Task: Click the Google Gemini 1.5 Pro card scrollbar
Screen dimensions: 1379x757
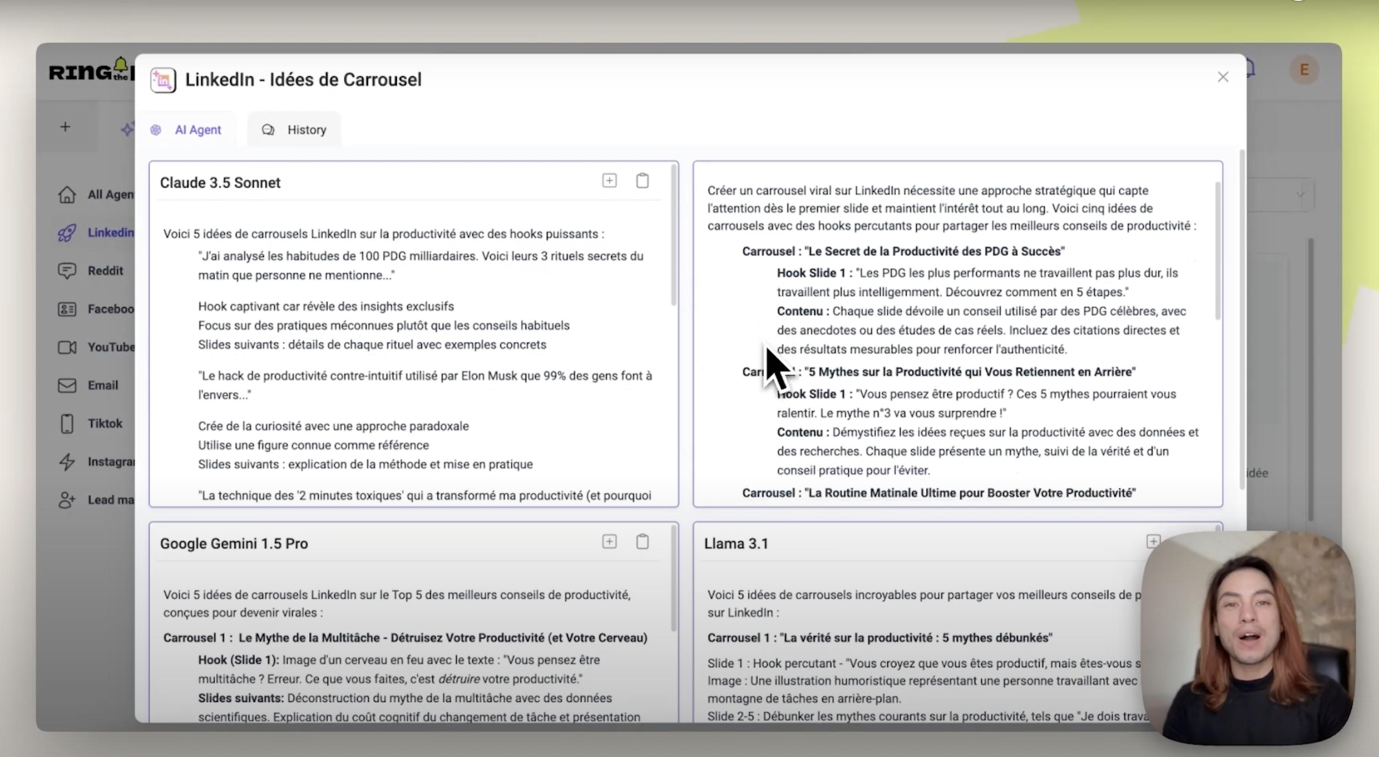Action: 674,578
